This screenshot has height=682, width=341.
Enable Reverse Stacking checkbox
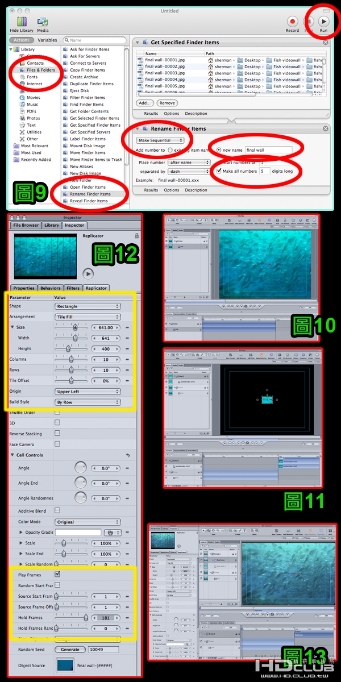(x=57, y=433)
